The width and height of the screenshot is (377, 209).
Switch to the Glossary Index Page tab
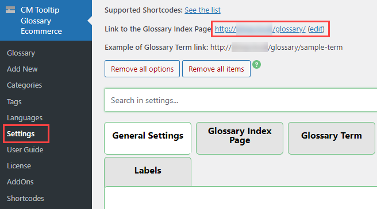(x=240, y=139)
